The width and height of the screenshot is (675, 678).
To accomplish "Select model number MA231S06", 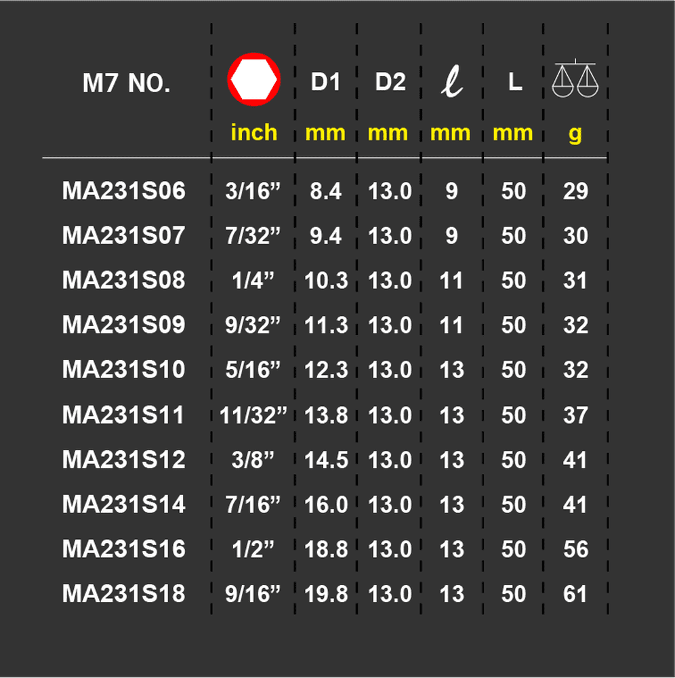I will 123,191.
